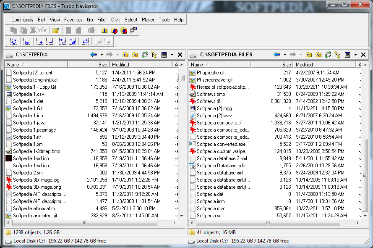Viewport: 373px width, 248px height.
Task: Open back history dropdown in SOFTPEDIA FILES panel
Action: (285, 55)
